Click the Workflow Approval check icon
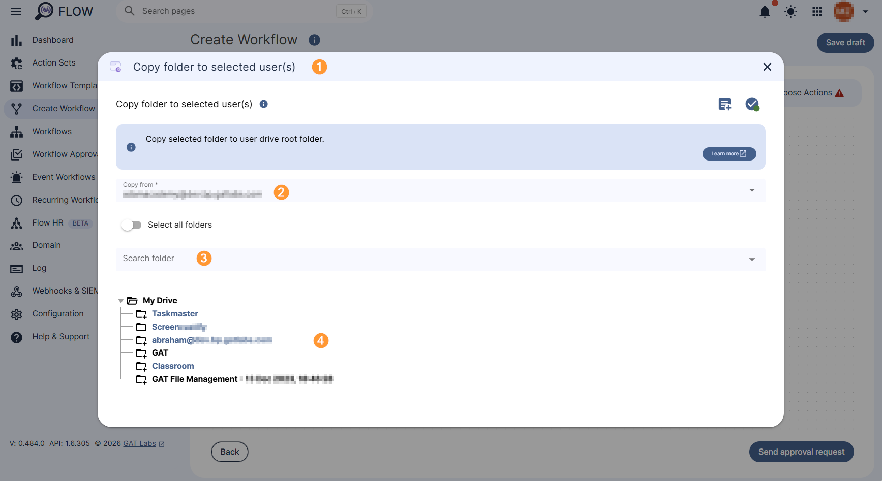Screen dimensions: 882x481 [x=17, y=154]
